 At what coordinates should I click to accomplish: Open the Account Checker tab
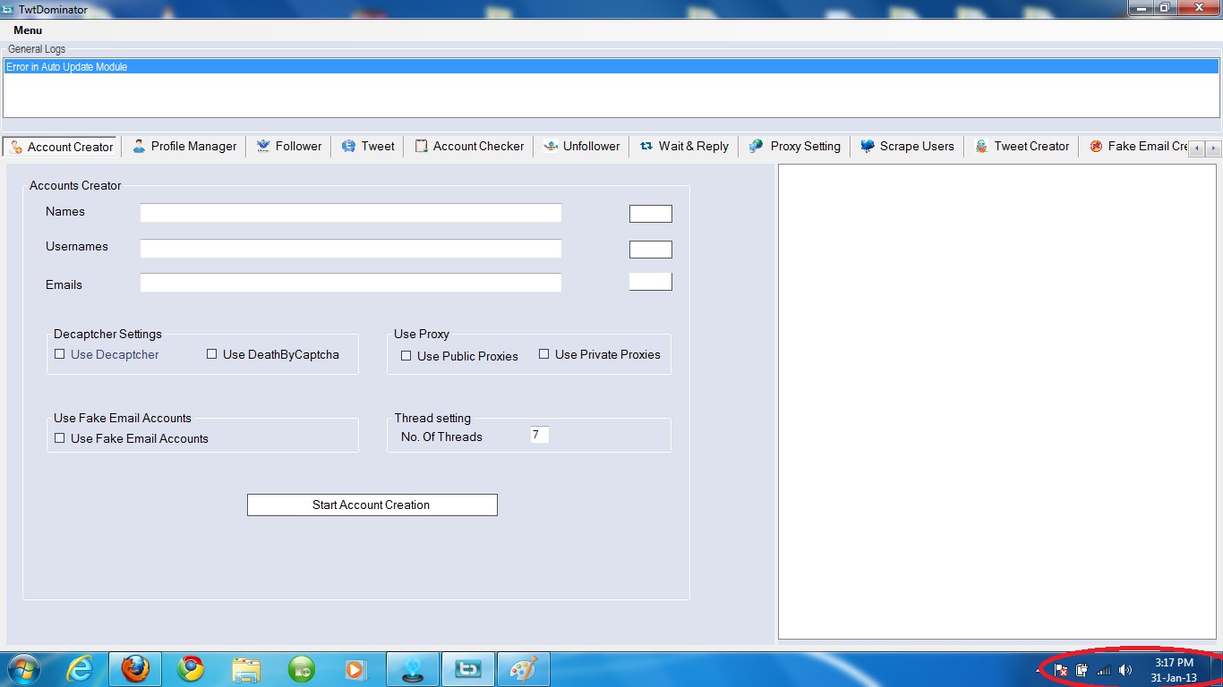[x=469, y=146]
